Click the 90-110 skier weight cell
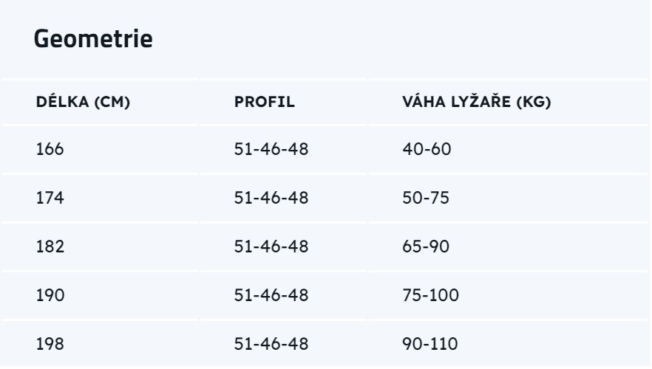Viewport: 652px width, 369px height. pos(430,344)
